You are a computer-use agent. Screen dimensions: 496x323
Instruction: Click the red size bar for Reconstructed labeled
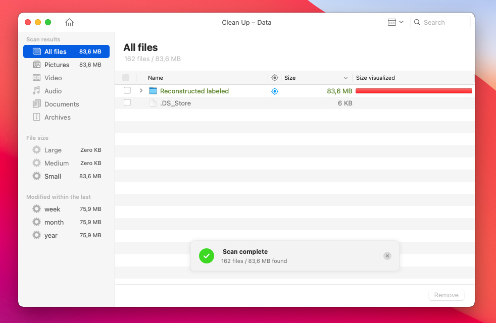[414, 91]
